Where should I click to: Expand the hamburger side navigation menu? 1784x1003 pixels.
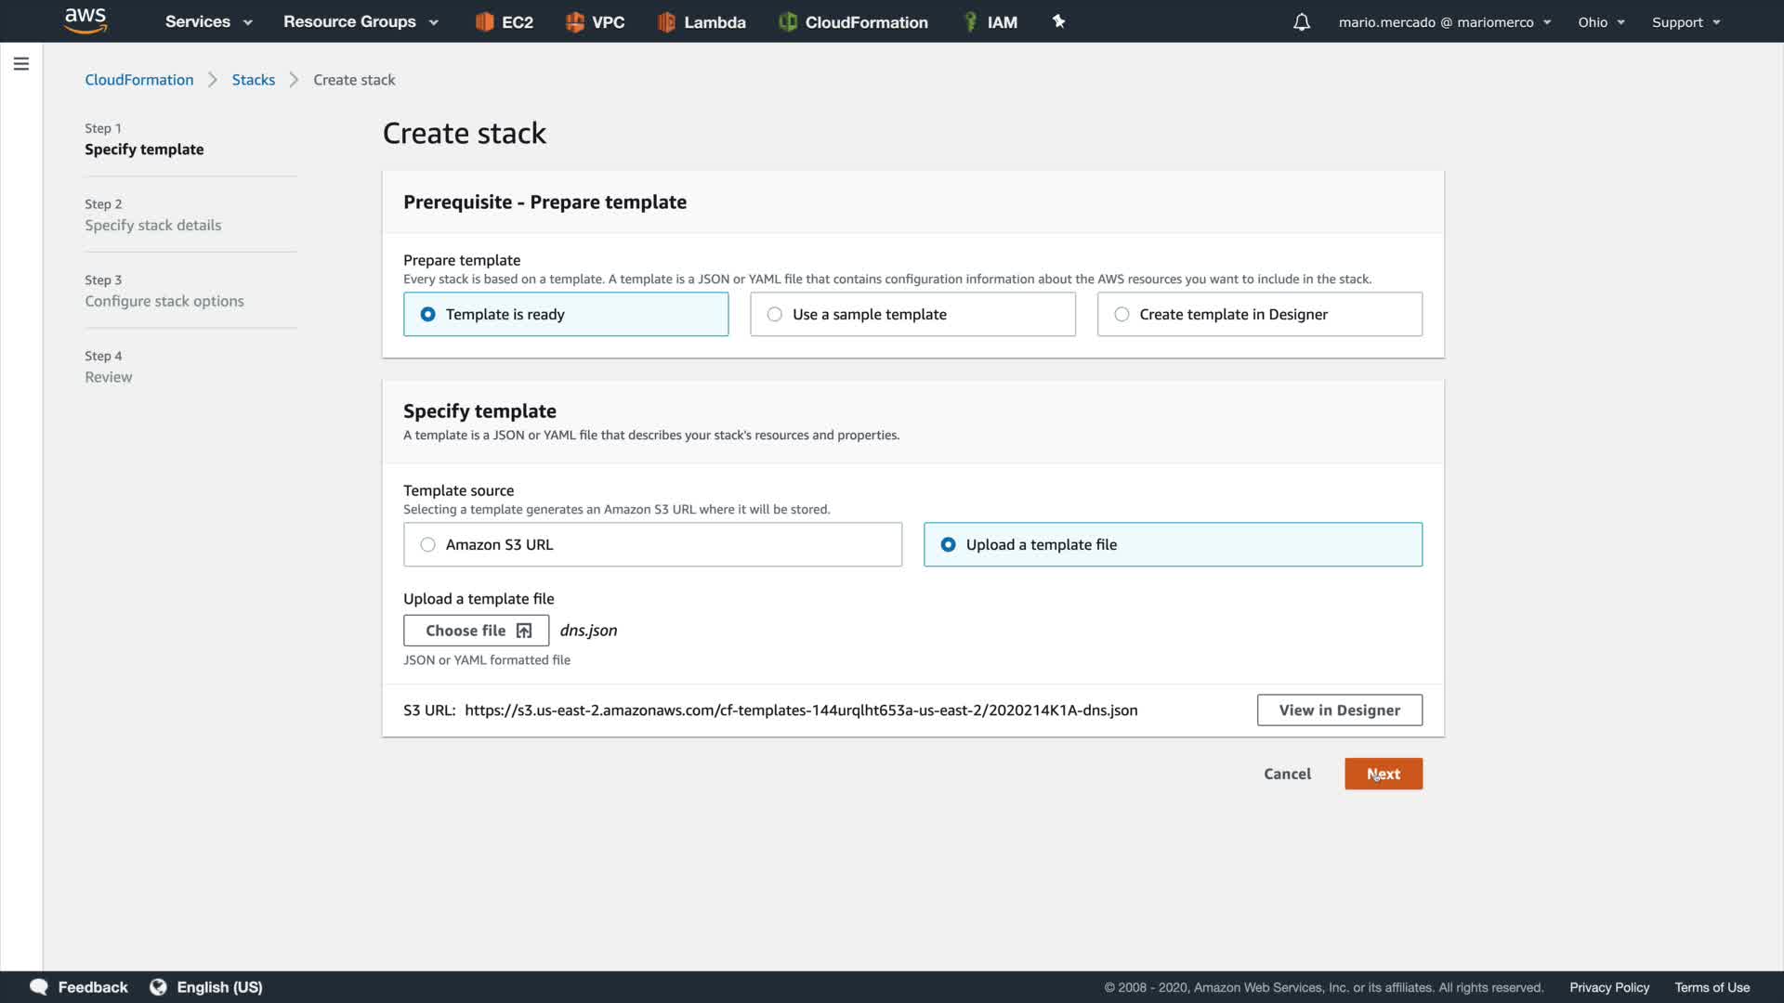(21, 64)
